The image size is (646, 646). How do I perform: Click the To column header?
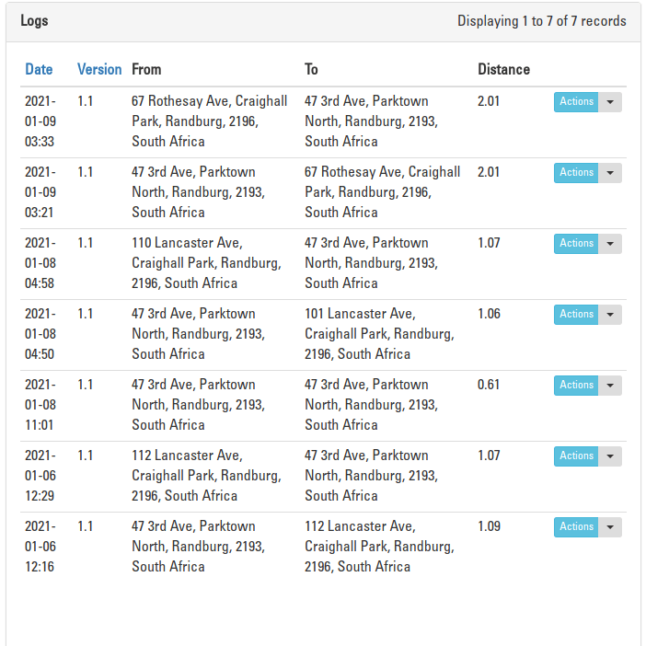pos(312,69)
